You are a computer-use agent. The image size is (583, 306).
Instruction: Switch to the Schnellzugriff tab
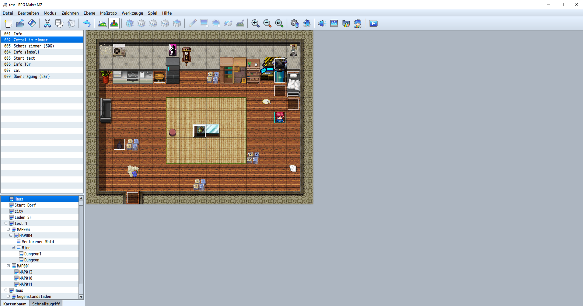tap(46, 304)
